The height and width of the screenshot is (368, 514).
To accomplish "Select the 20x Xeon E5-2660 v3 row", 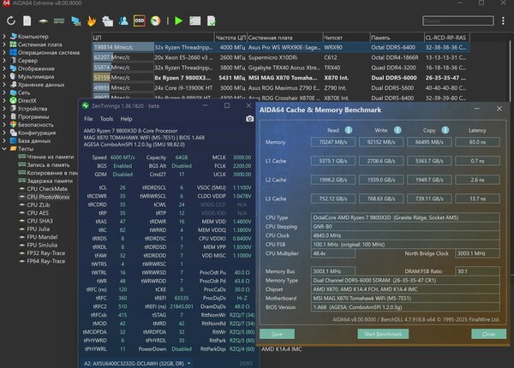I will 281,57.
